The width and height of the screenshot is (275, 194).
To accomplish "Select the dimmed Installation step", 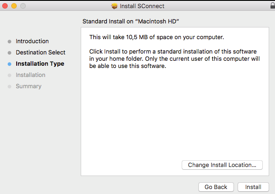I will click(31, 75).
